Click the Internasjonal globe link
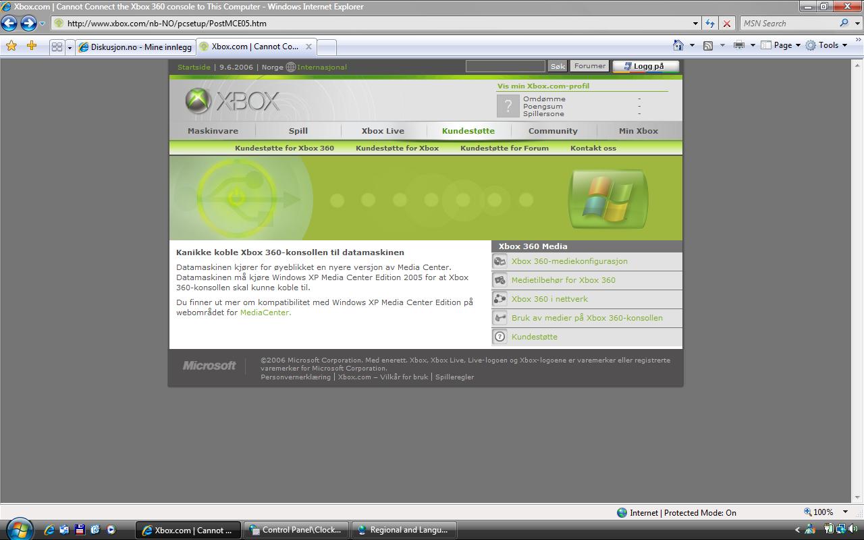 [316, 67]
